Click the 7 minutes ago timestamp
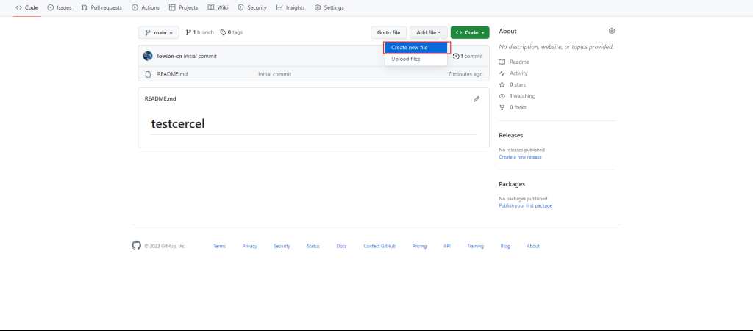Image resolution: width=753 pixels, height=331 pixels. click(465, 74)
